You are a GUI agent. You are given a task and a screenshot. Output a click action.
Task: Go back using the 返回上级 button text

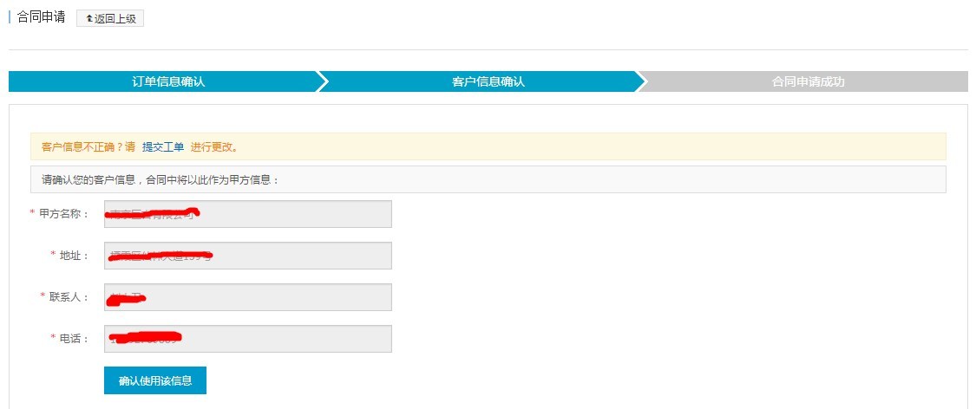[115, 19]
